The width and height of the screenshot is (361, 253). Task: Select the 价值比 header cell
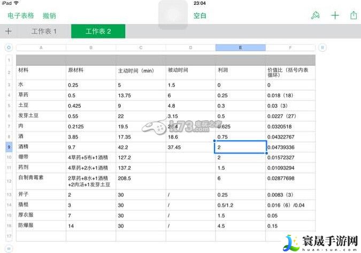[x=290, y=73]
